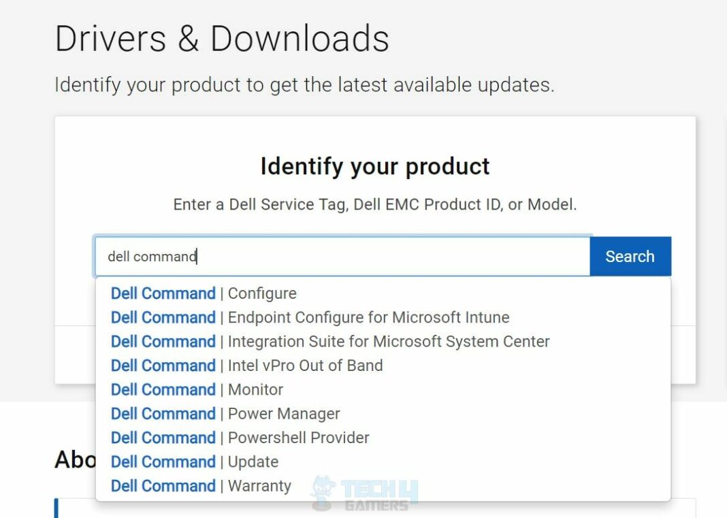Place cursor after "dell command" text
727x518 pixels.
pos(197,256)
